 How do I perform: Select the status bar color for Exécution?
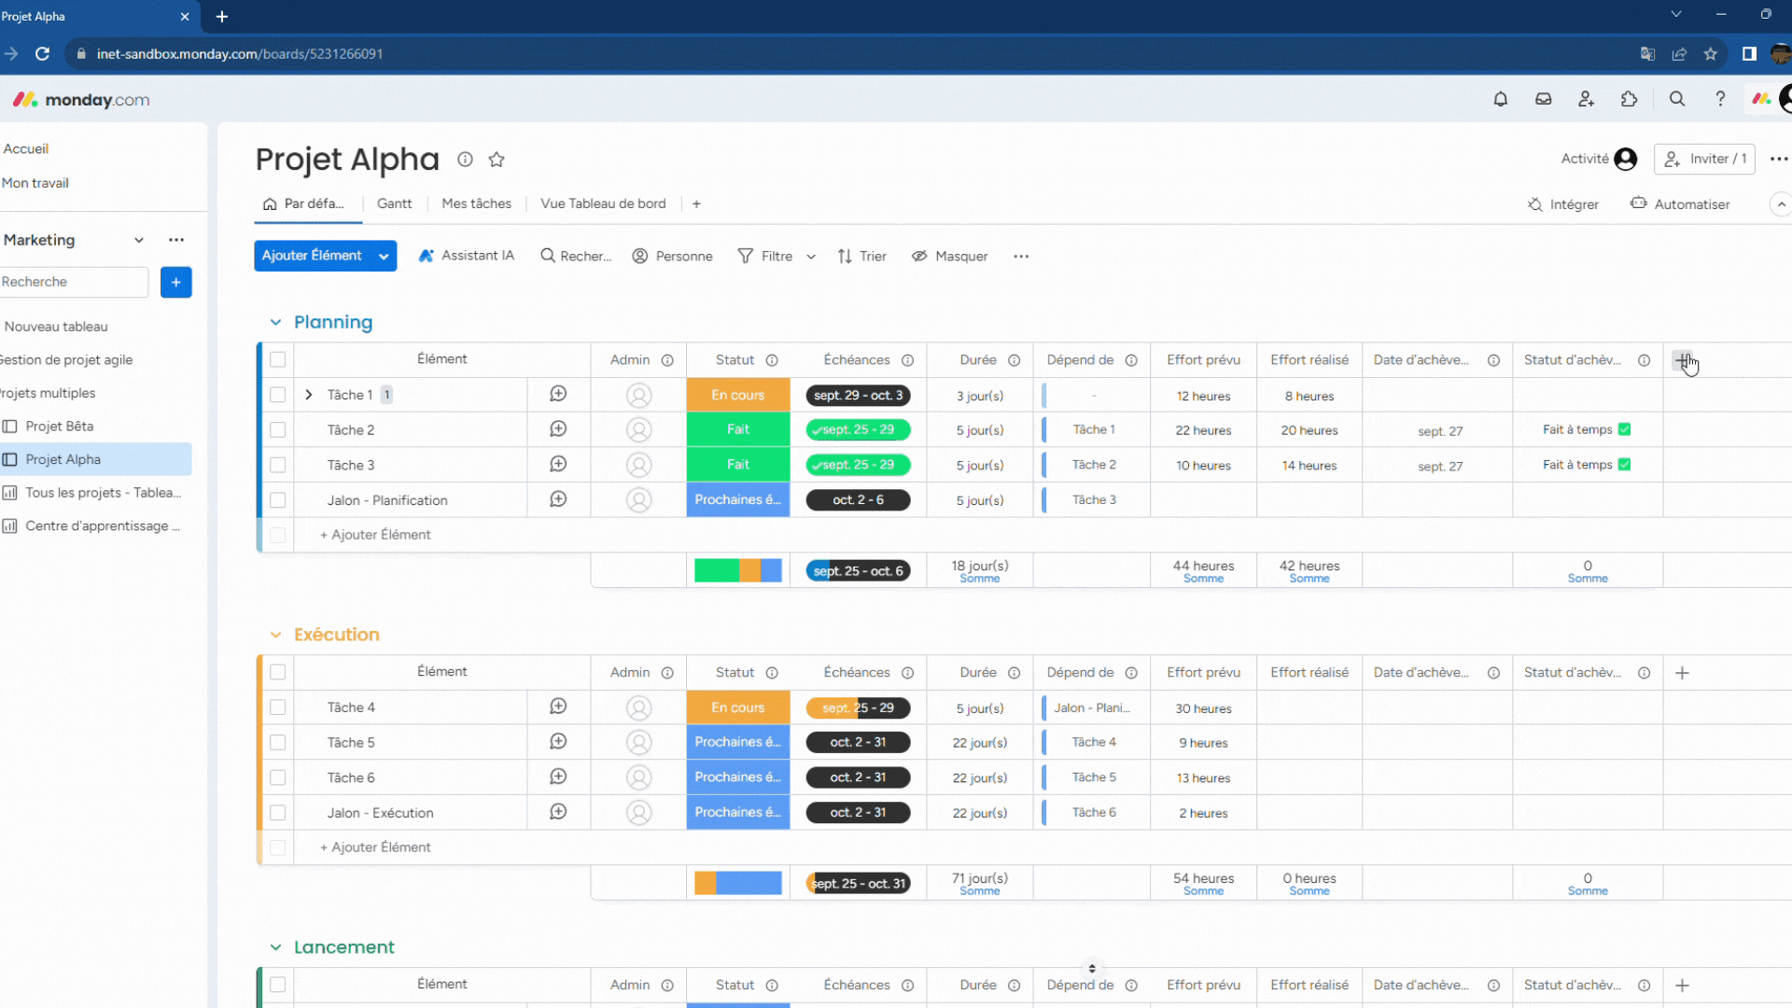738,884
